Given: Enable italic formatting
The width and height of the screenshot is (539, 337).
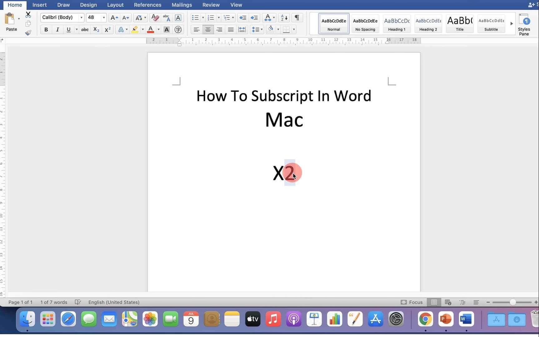Looking at the screenshot, I should click(57, 29).
